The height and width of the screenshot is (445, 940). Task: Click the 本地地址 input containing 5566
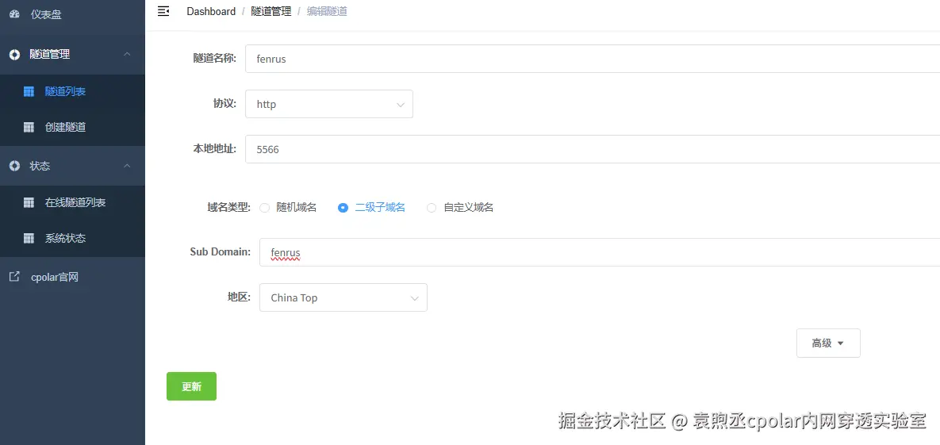(593, 149)
